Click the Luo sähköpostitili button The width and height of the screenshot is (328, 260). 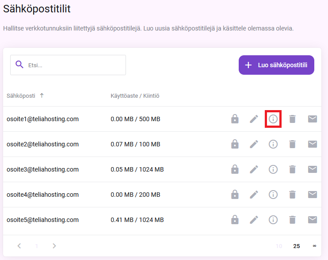coord(276,65)
